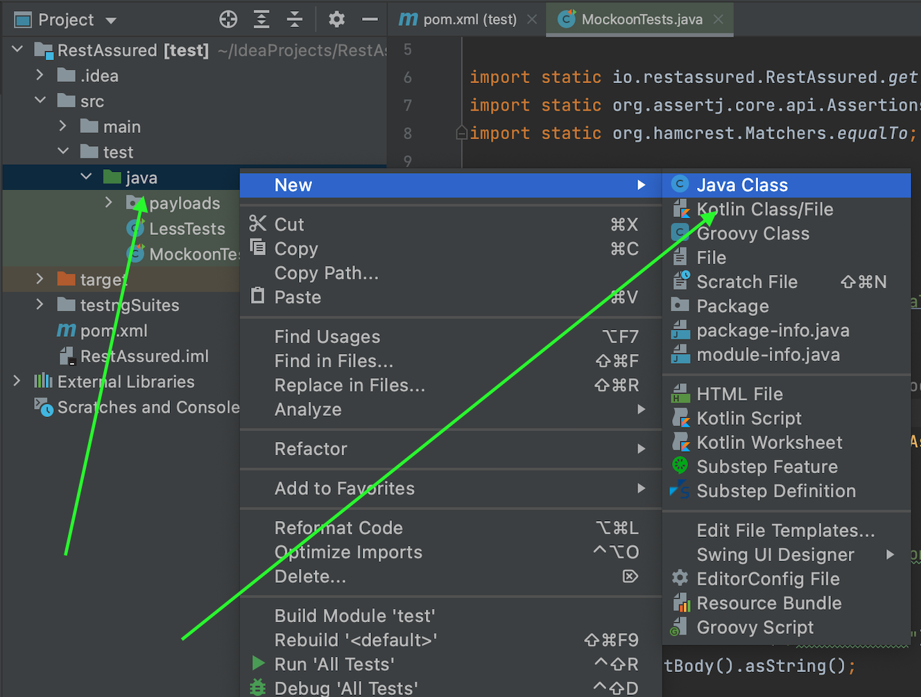
Task: Select Java Class from New submenu
Action: click(x=742, y=185)
